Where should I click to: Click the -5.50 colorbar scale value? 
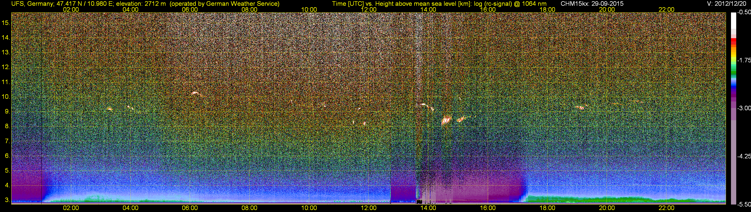pyautogui.click(x=744, y=204)
